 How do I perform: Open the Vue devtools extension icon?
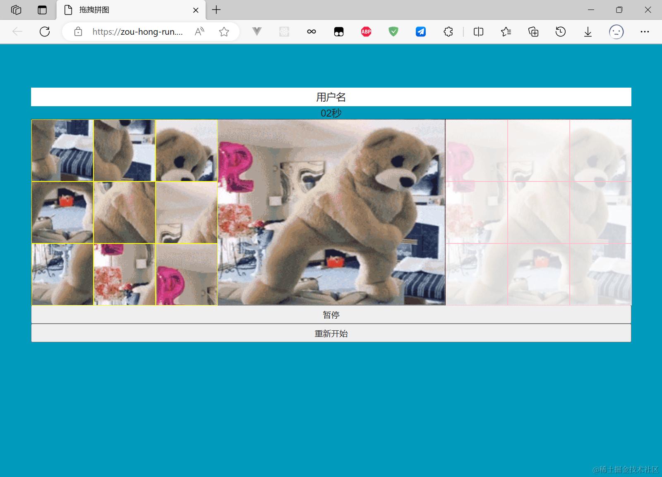257,31
